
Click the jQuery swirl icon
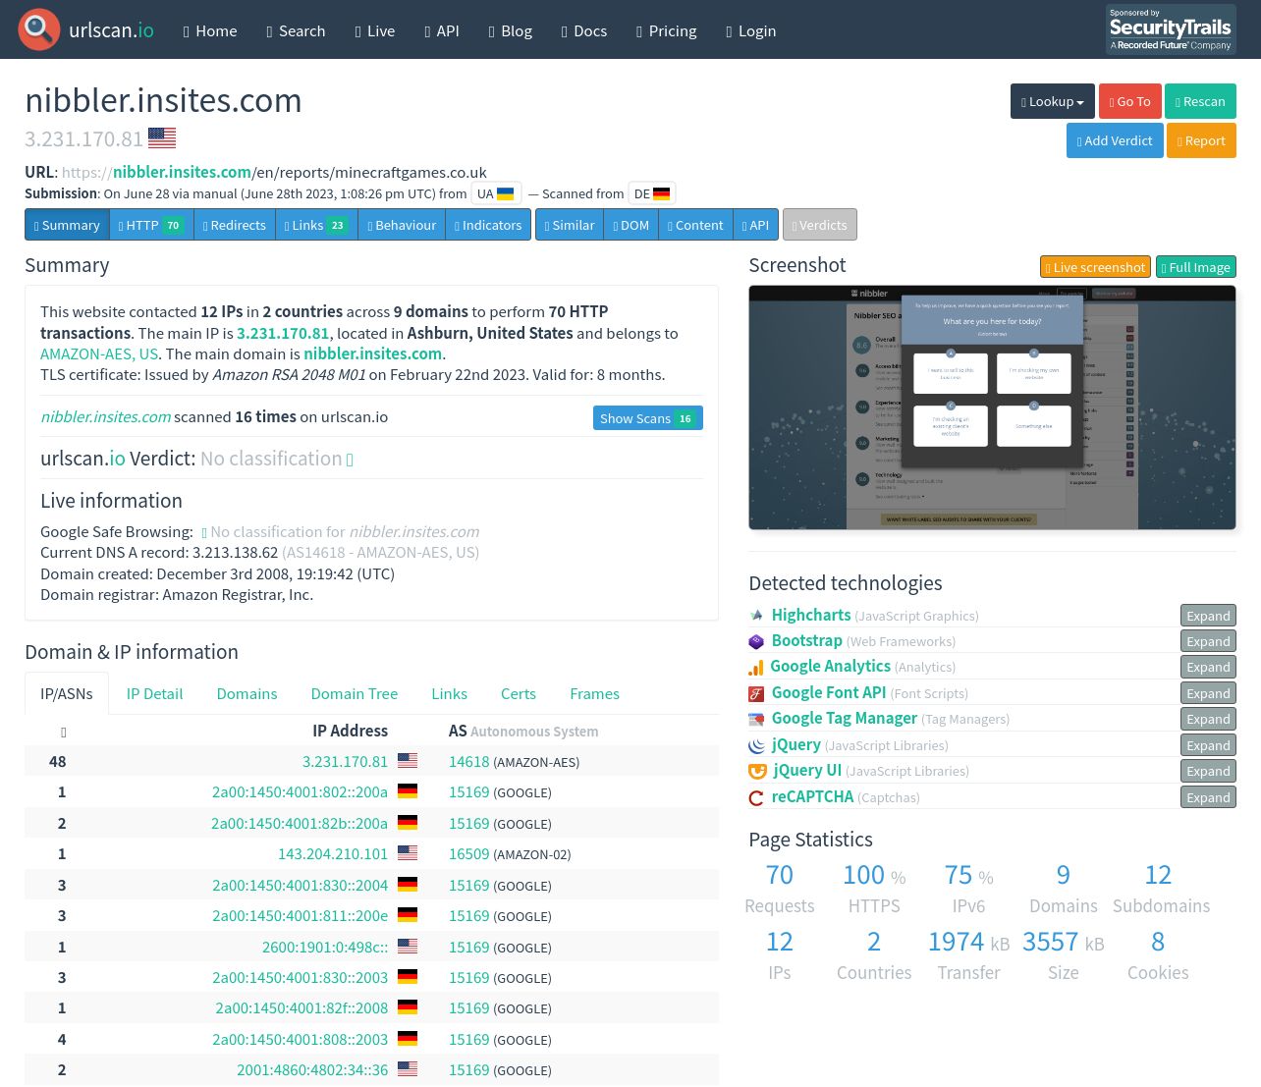pos(756,745)
